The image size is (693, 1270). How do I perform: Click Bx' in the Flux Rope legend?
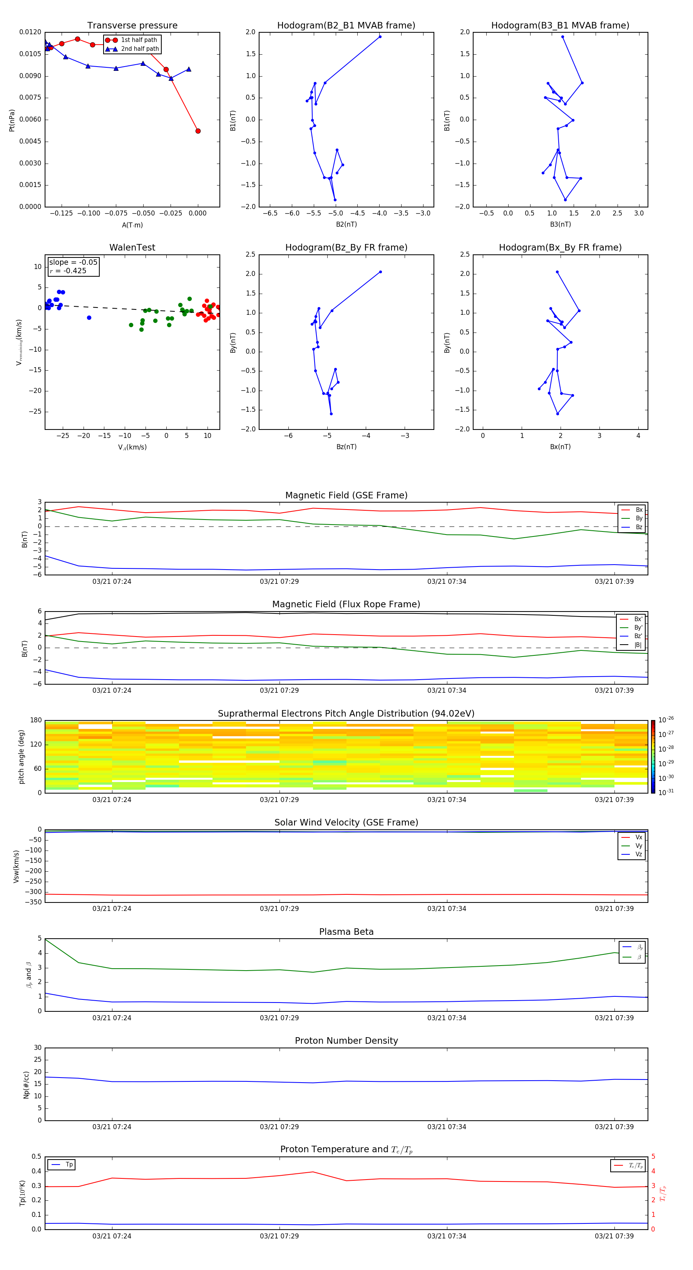pyautogui.click(x=631, y=619)
